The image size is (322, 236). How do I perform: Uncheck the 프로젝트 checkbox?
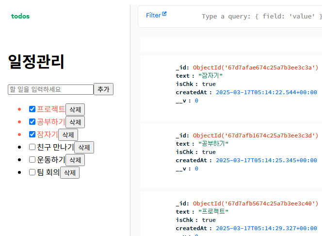click(32, 109)
